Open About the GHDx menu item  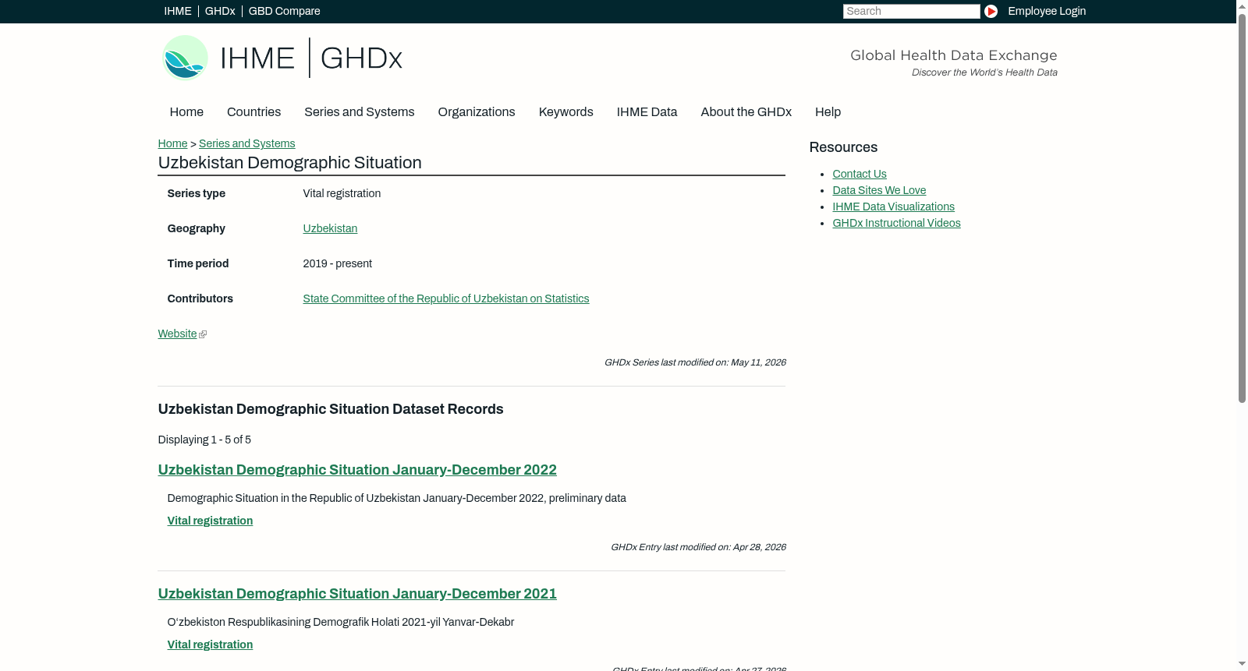(x=746, y=112)
